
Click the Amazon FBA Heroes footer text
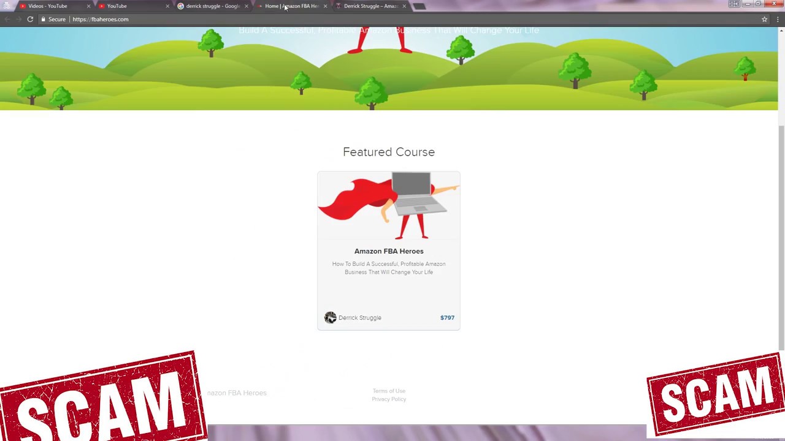(237, 393)
